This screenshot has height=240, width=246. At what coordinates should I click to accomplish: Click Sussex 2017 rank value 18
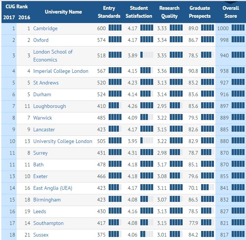tap(12, 235)
